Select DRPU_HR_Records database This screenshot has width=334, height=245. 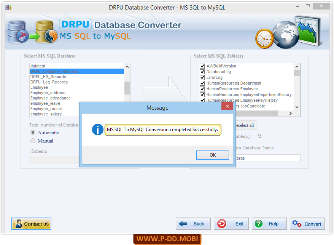pyautogui.click(x=77, y=77)
